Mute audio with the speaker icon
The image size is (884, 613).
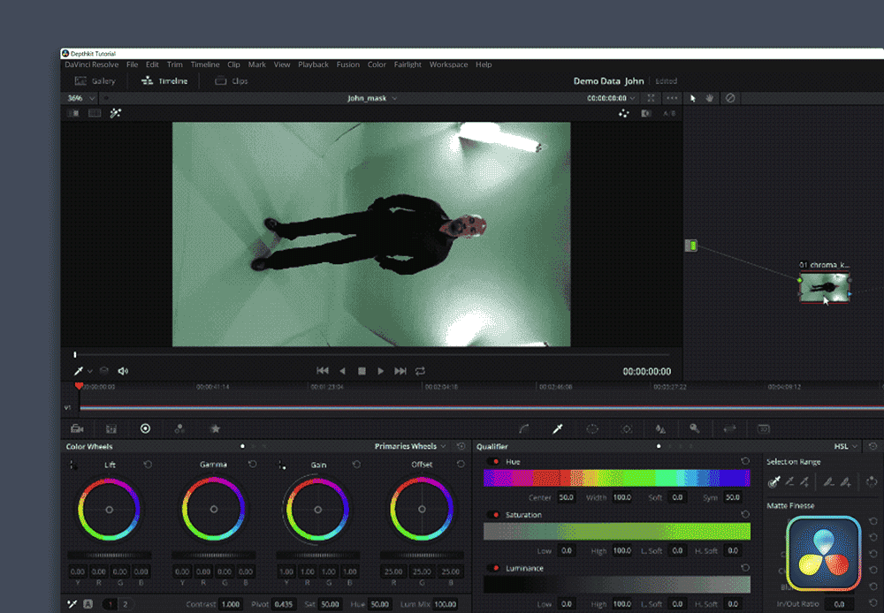pos(123,371)
